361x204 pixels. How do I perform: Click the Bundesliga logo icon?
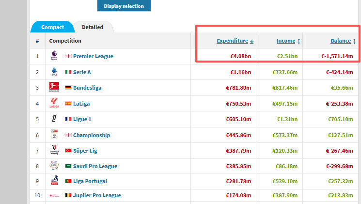coord(54,87)
